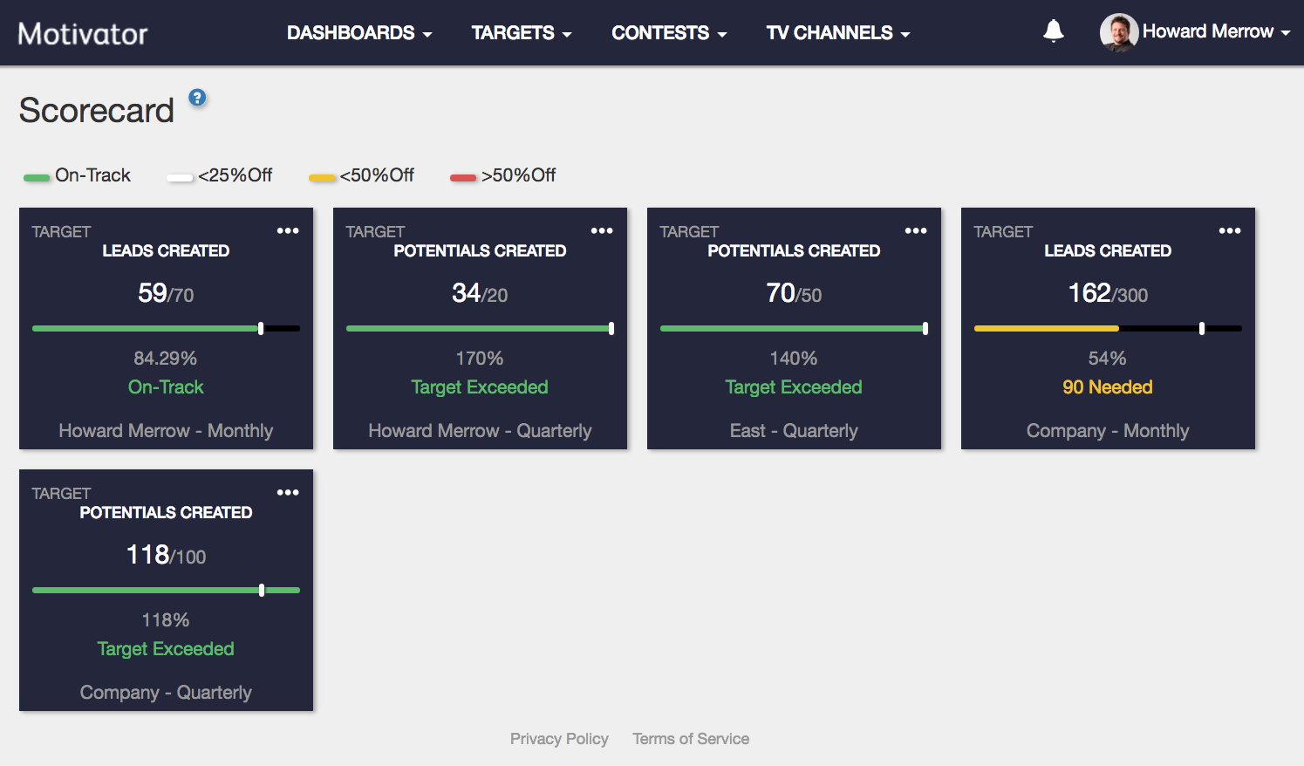The width and height of the screenshot is (1304, 766).
Task: Open the notifications bell
Action: [x=1054, y=31]
